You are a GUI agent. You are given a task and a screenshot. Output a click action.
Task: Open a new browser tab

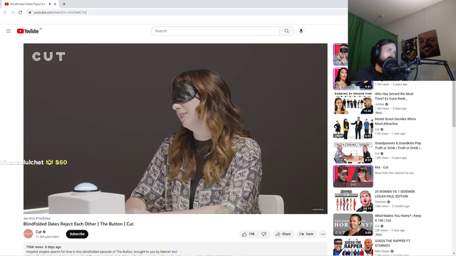(64, 4)
